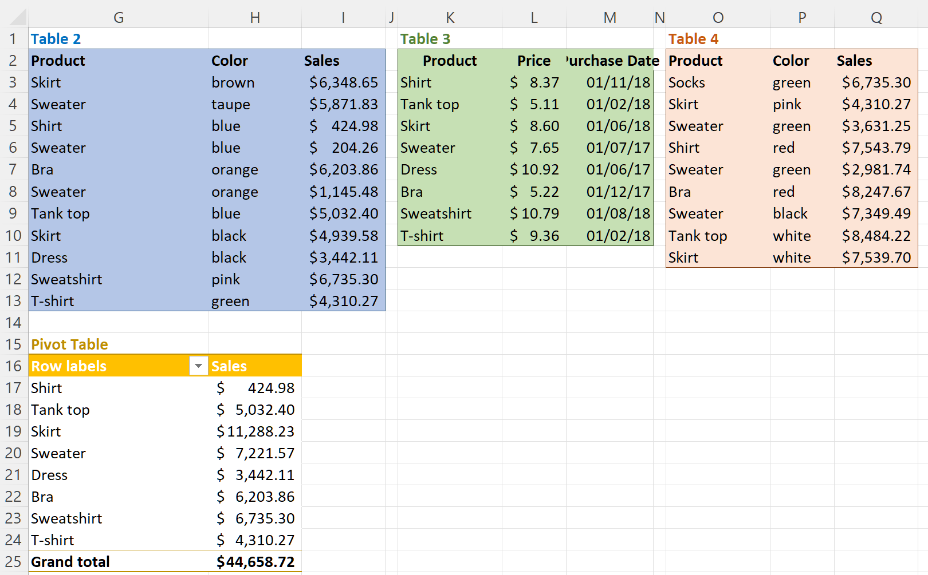Select entire column G by its header
This screenshot has height=575, width=928.
(119, 17)
